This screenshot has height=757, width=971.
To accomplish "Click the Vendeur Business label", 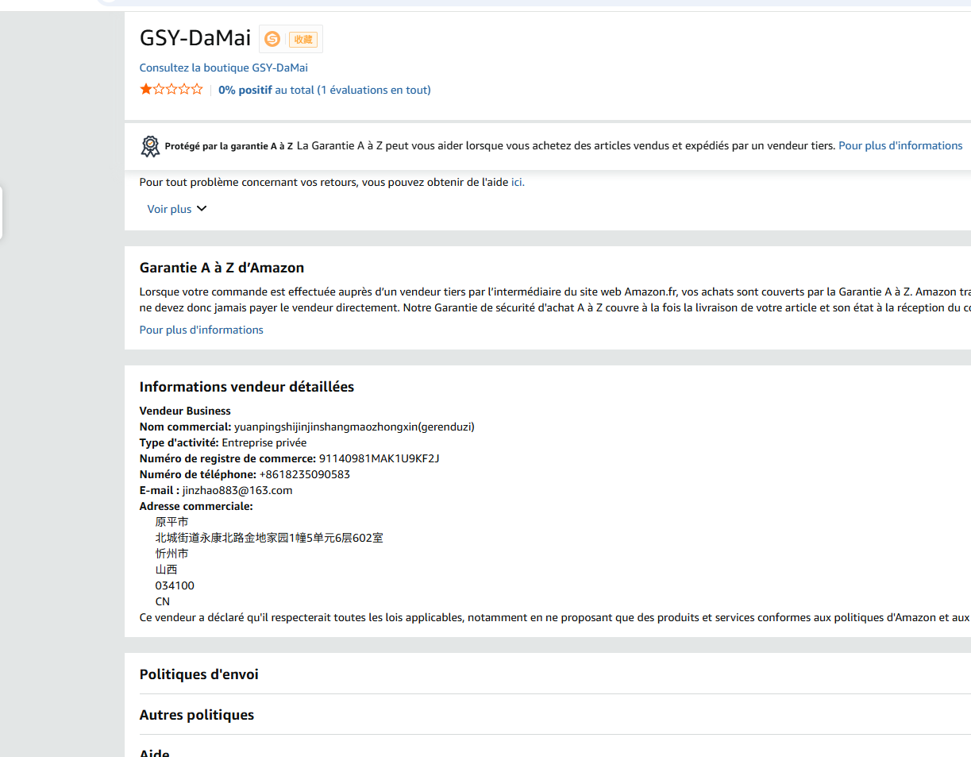I will 185,411.
